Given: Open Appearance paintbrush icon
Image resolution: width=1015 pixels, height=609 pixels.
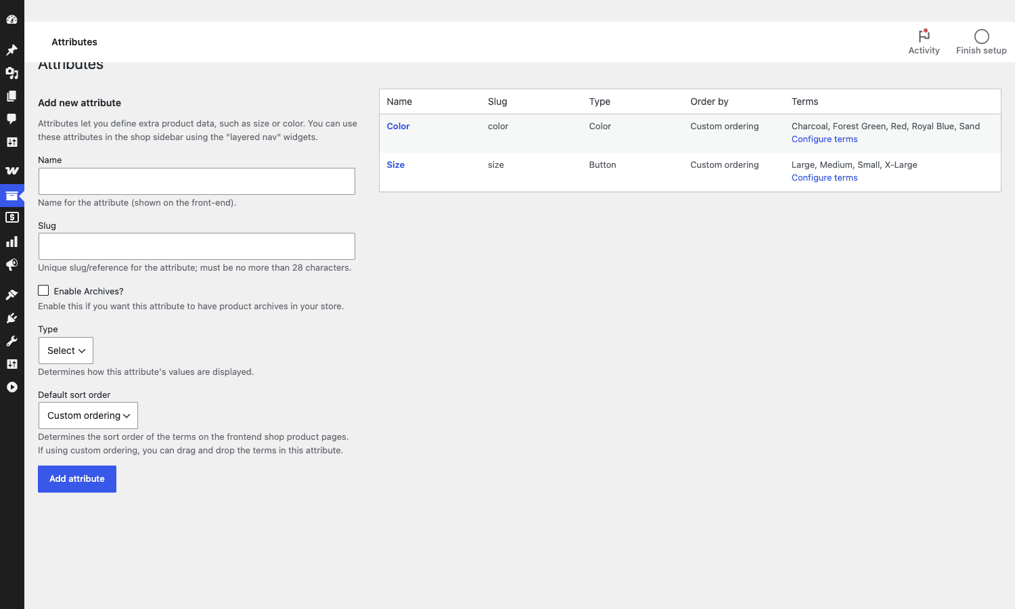Looking at the screenshot, I should tap(12, 294).
